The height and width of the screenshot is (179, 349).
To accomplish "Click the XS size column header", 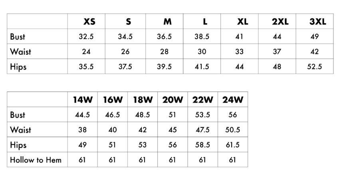I will pos(86,22).
